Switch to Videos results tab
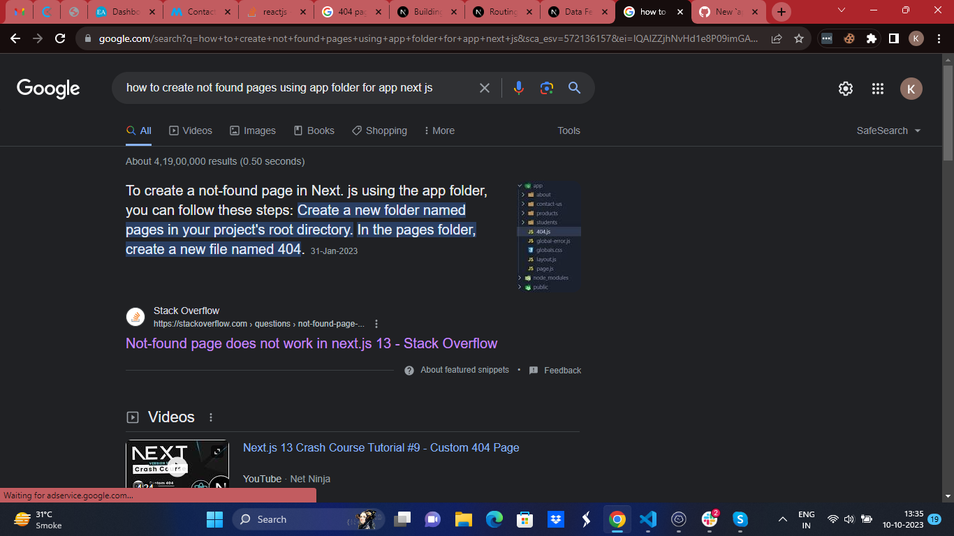Image resolution: width=954 pixels, height=536 pixels. point(191,131)
